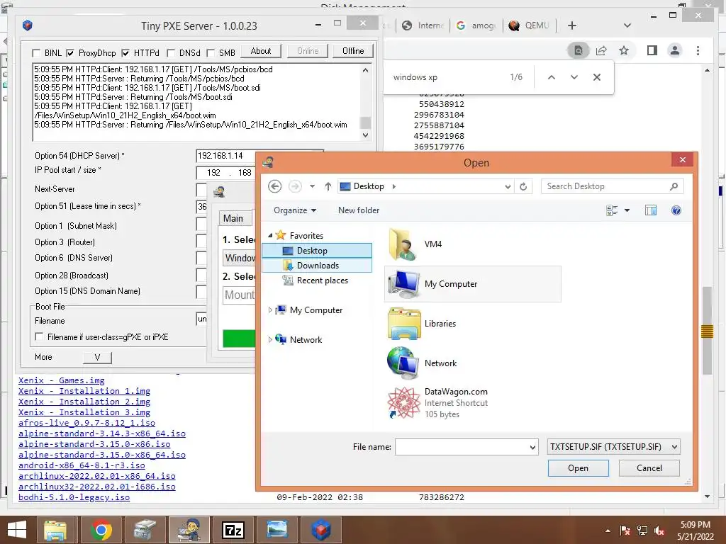Open the Windows Start button
726x544 pixels.
pyautogui.click(x=17, y=530)
